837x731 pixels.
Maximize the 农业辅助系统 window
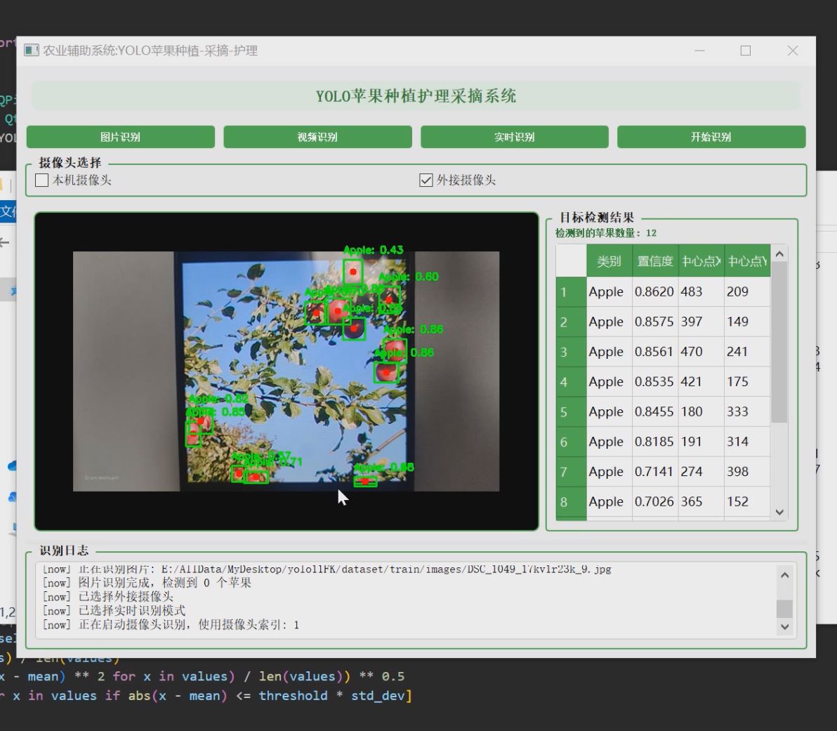pyautogui.click(x=746, y=51)
